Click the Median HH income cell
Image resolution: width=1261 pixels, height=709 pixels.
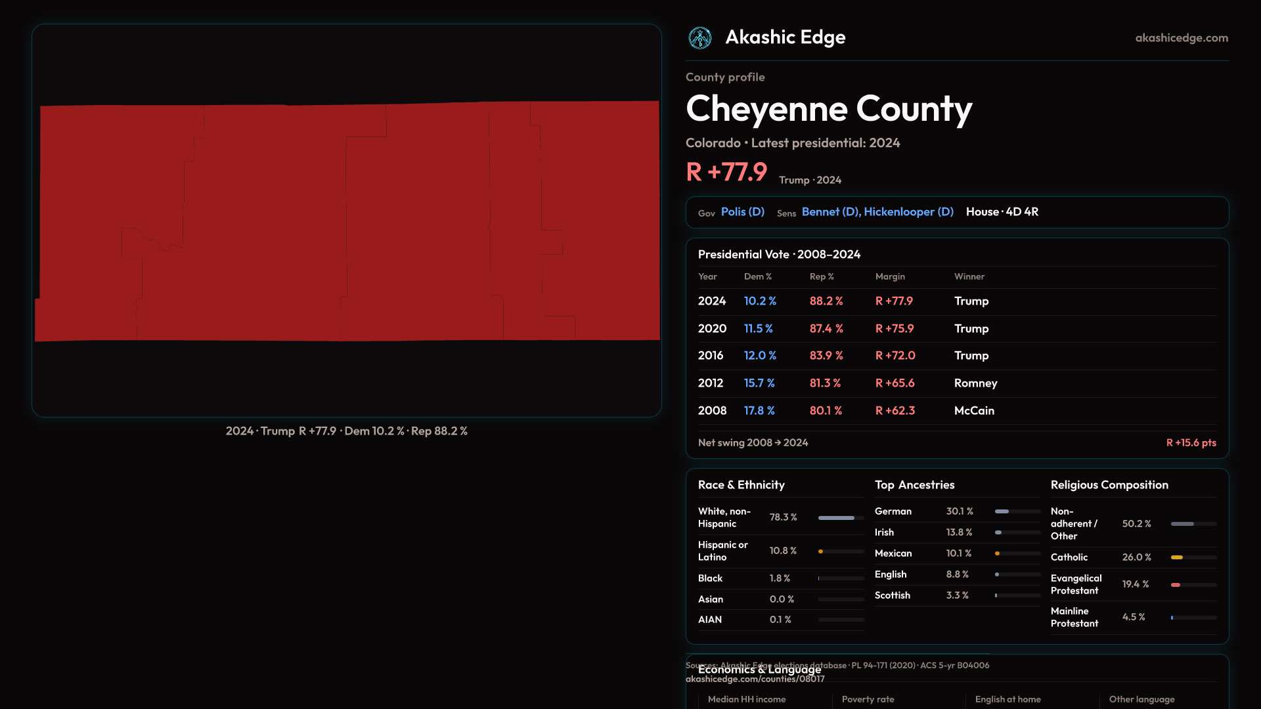click(747, 700)
